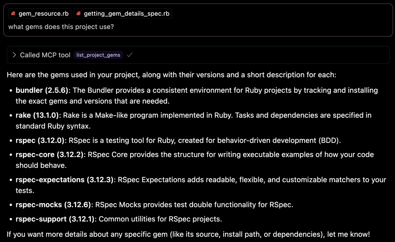Click the Called MCP tool header bar
This screenshot has height=242, width=395.
(x=197, y=55)
